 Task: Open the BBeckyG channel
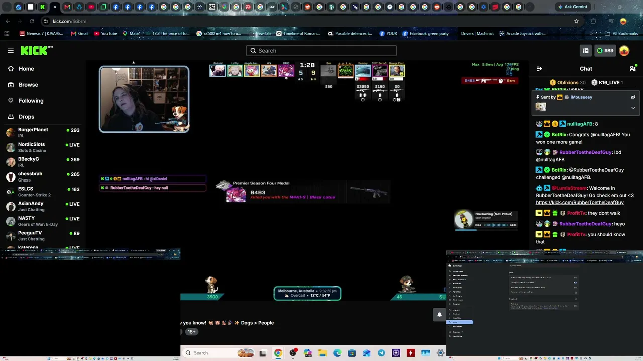(43, 162)
